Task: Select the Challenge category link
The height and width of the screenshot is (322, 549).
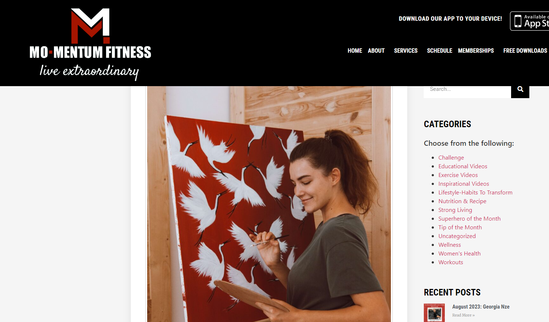Action: point(451,157)
